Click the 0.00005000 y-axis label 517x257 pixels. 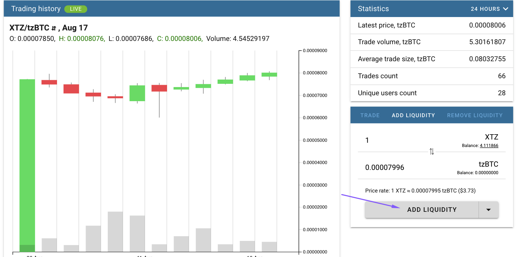(315, 140)
